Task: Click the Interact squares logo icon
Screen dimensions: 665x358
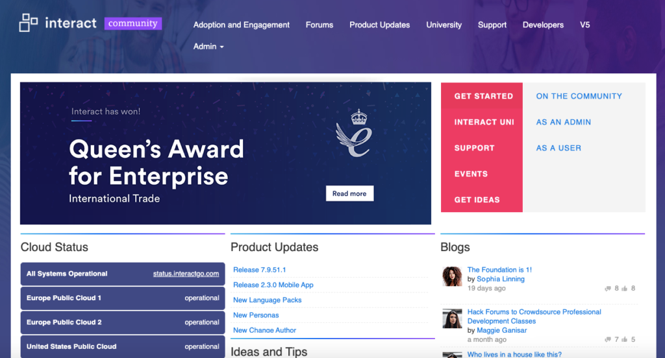Action: [x=29, y=23]
